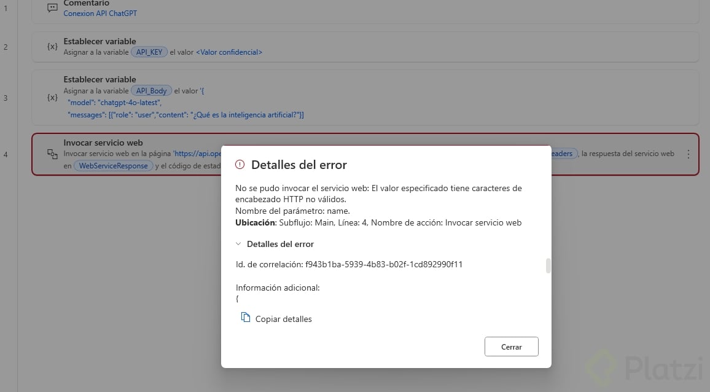Image resolution: width=710 pixels, height=392 pixels.
Task: Click the variable icon of API_Body action
Action: (53, 98)
